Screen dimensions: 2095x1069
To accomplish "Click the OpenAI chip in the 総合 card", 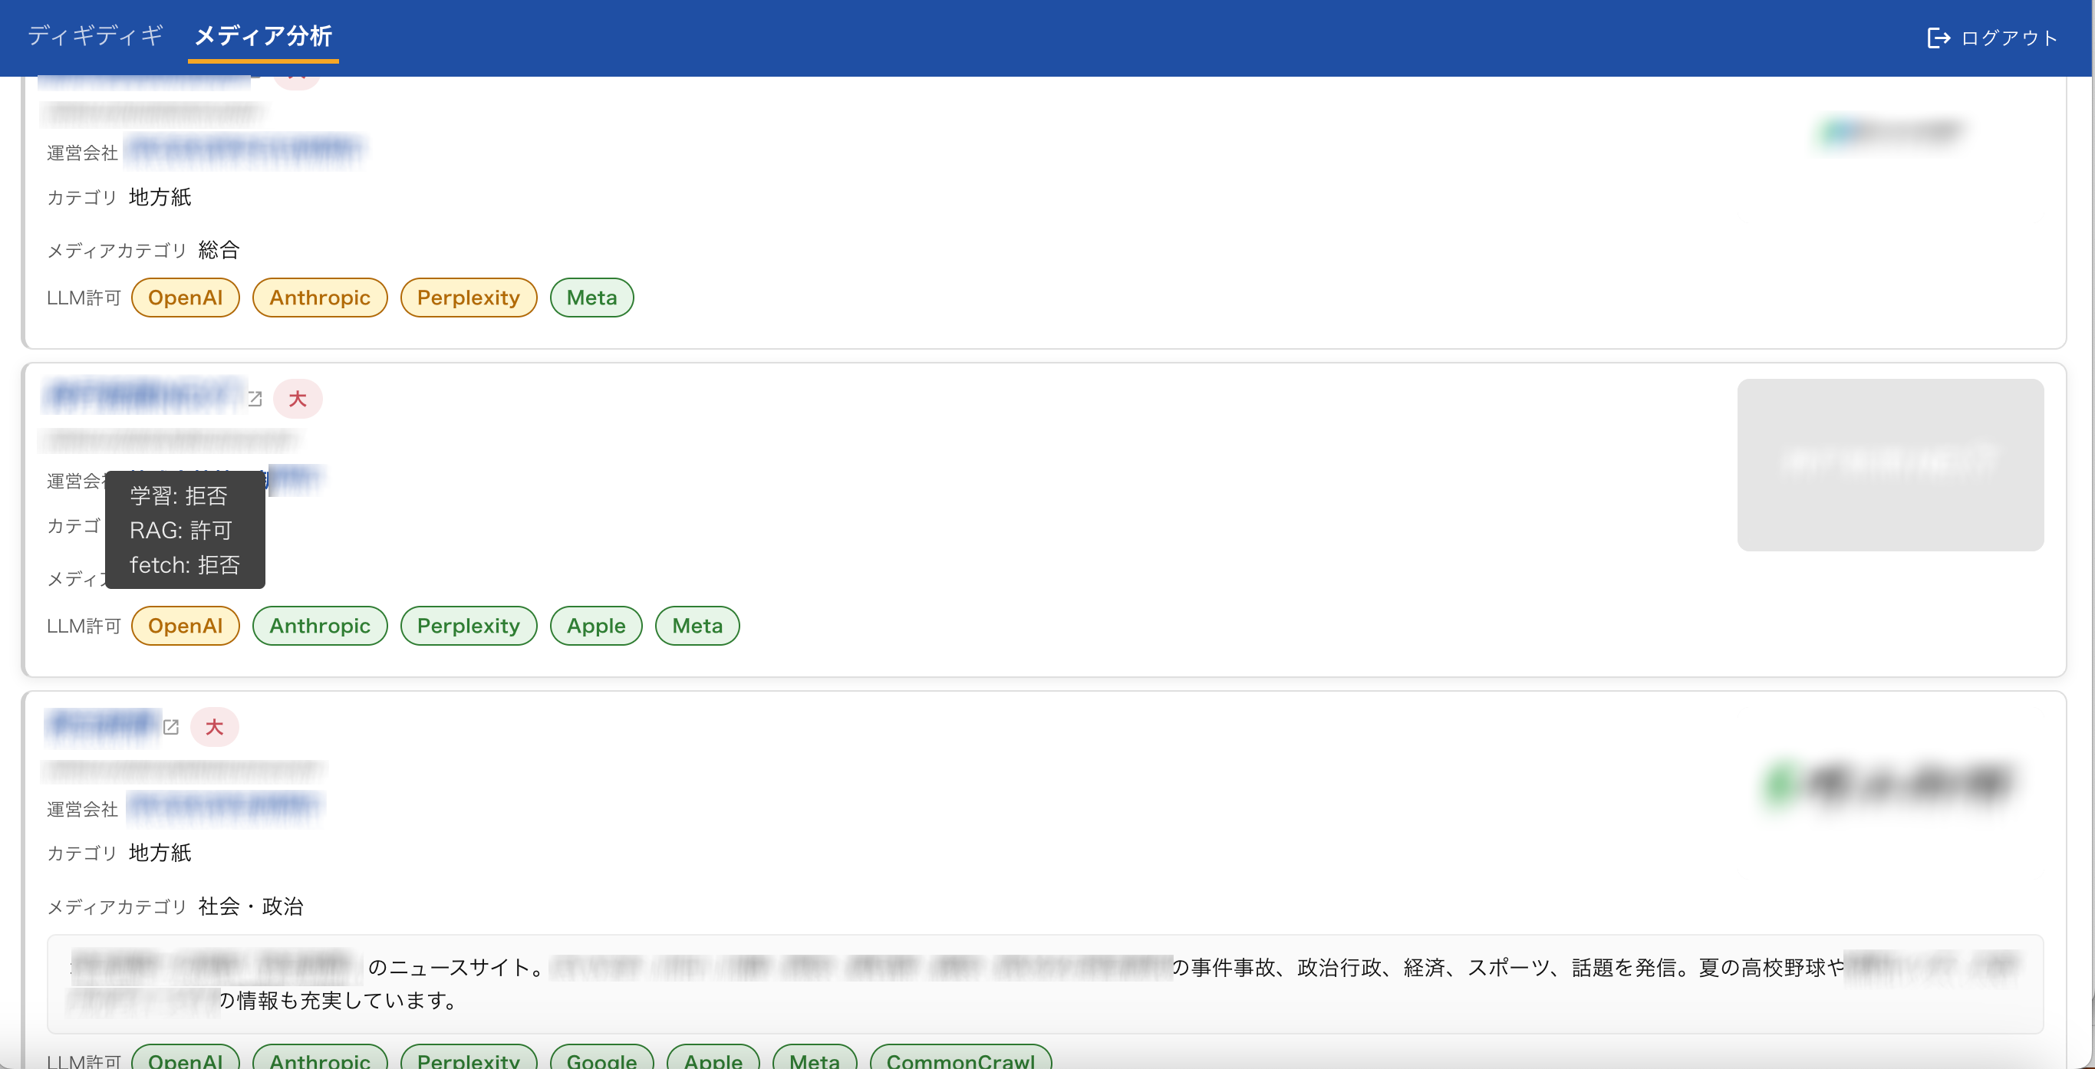I will [186, 298].
